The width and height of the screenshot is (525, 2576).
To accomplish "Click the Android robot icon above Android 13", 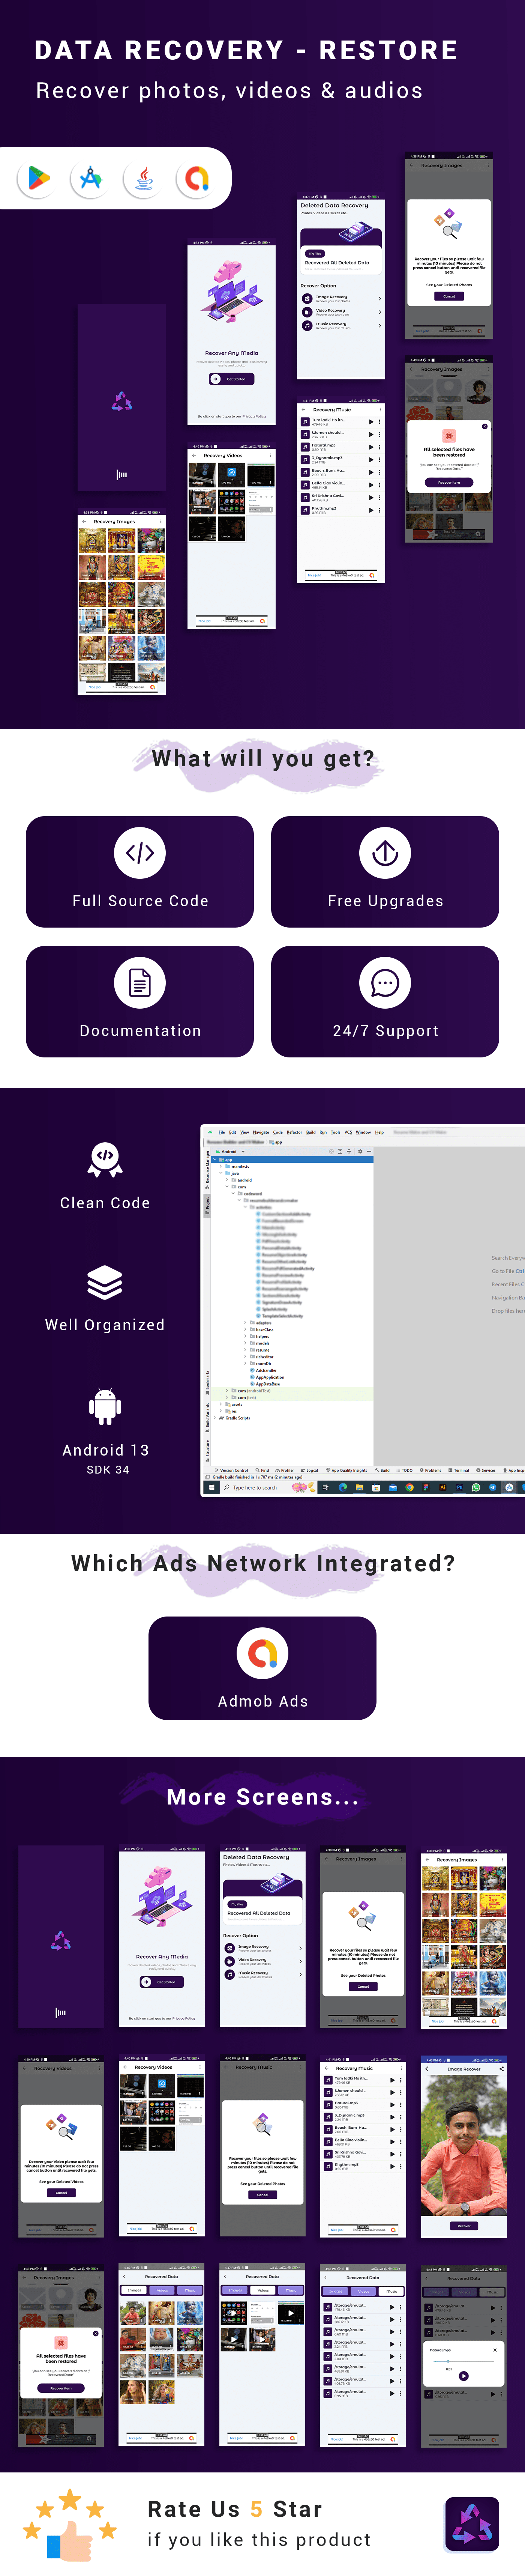I will click(x=105, y=1406).
